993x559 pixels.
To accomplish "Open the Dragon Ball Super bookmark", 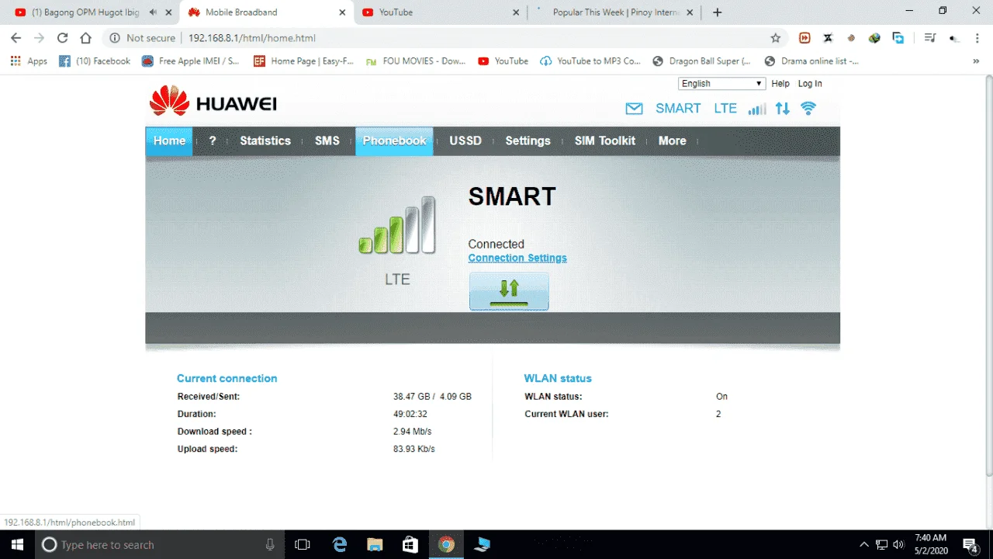I will [x=702, y=61].
